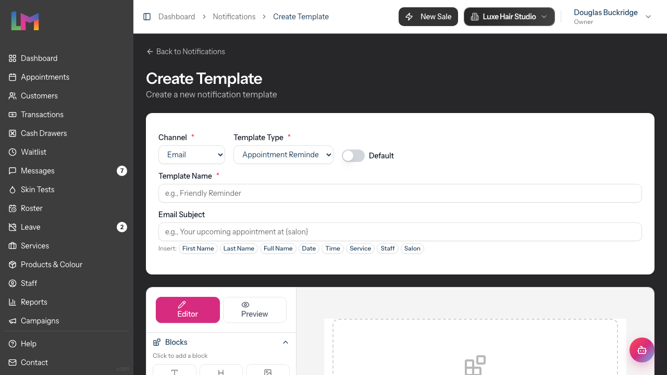Open the Channel dropdown showing Email
This screenshot has width=667, height=375.
point(192,155)
